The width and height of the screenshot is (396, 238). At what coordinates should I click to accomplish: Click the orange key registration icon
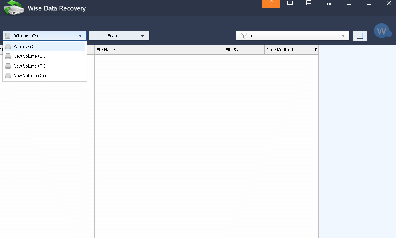[x=271, y=4]
